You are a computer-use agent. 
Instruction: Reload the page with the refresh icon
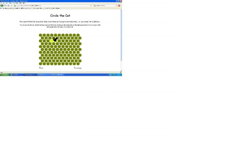(8, 5)
